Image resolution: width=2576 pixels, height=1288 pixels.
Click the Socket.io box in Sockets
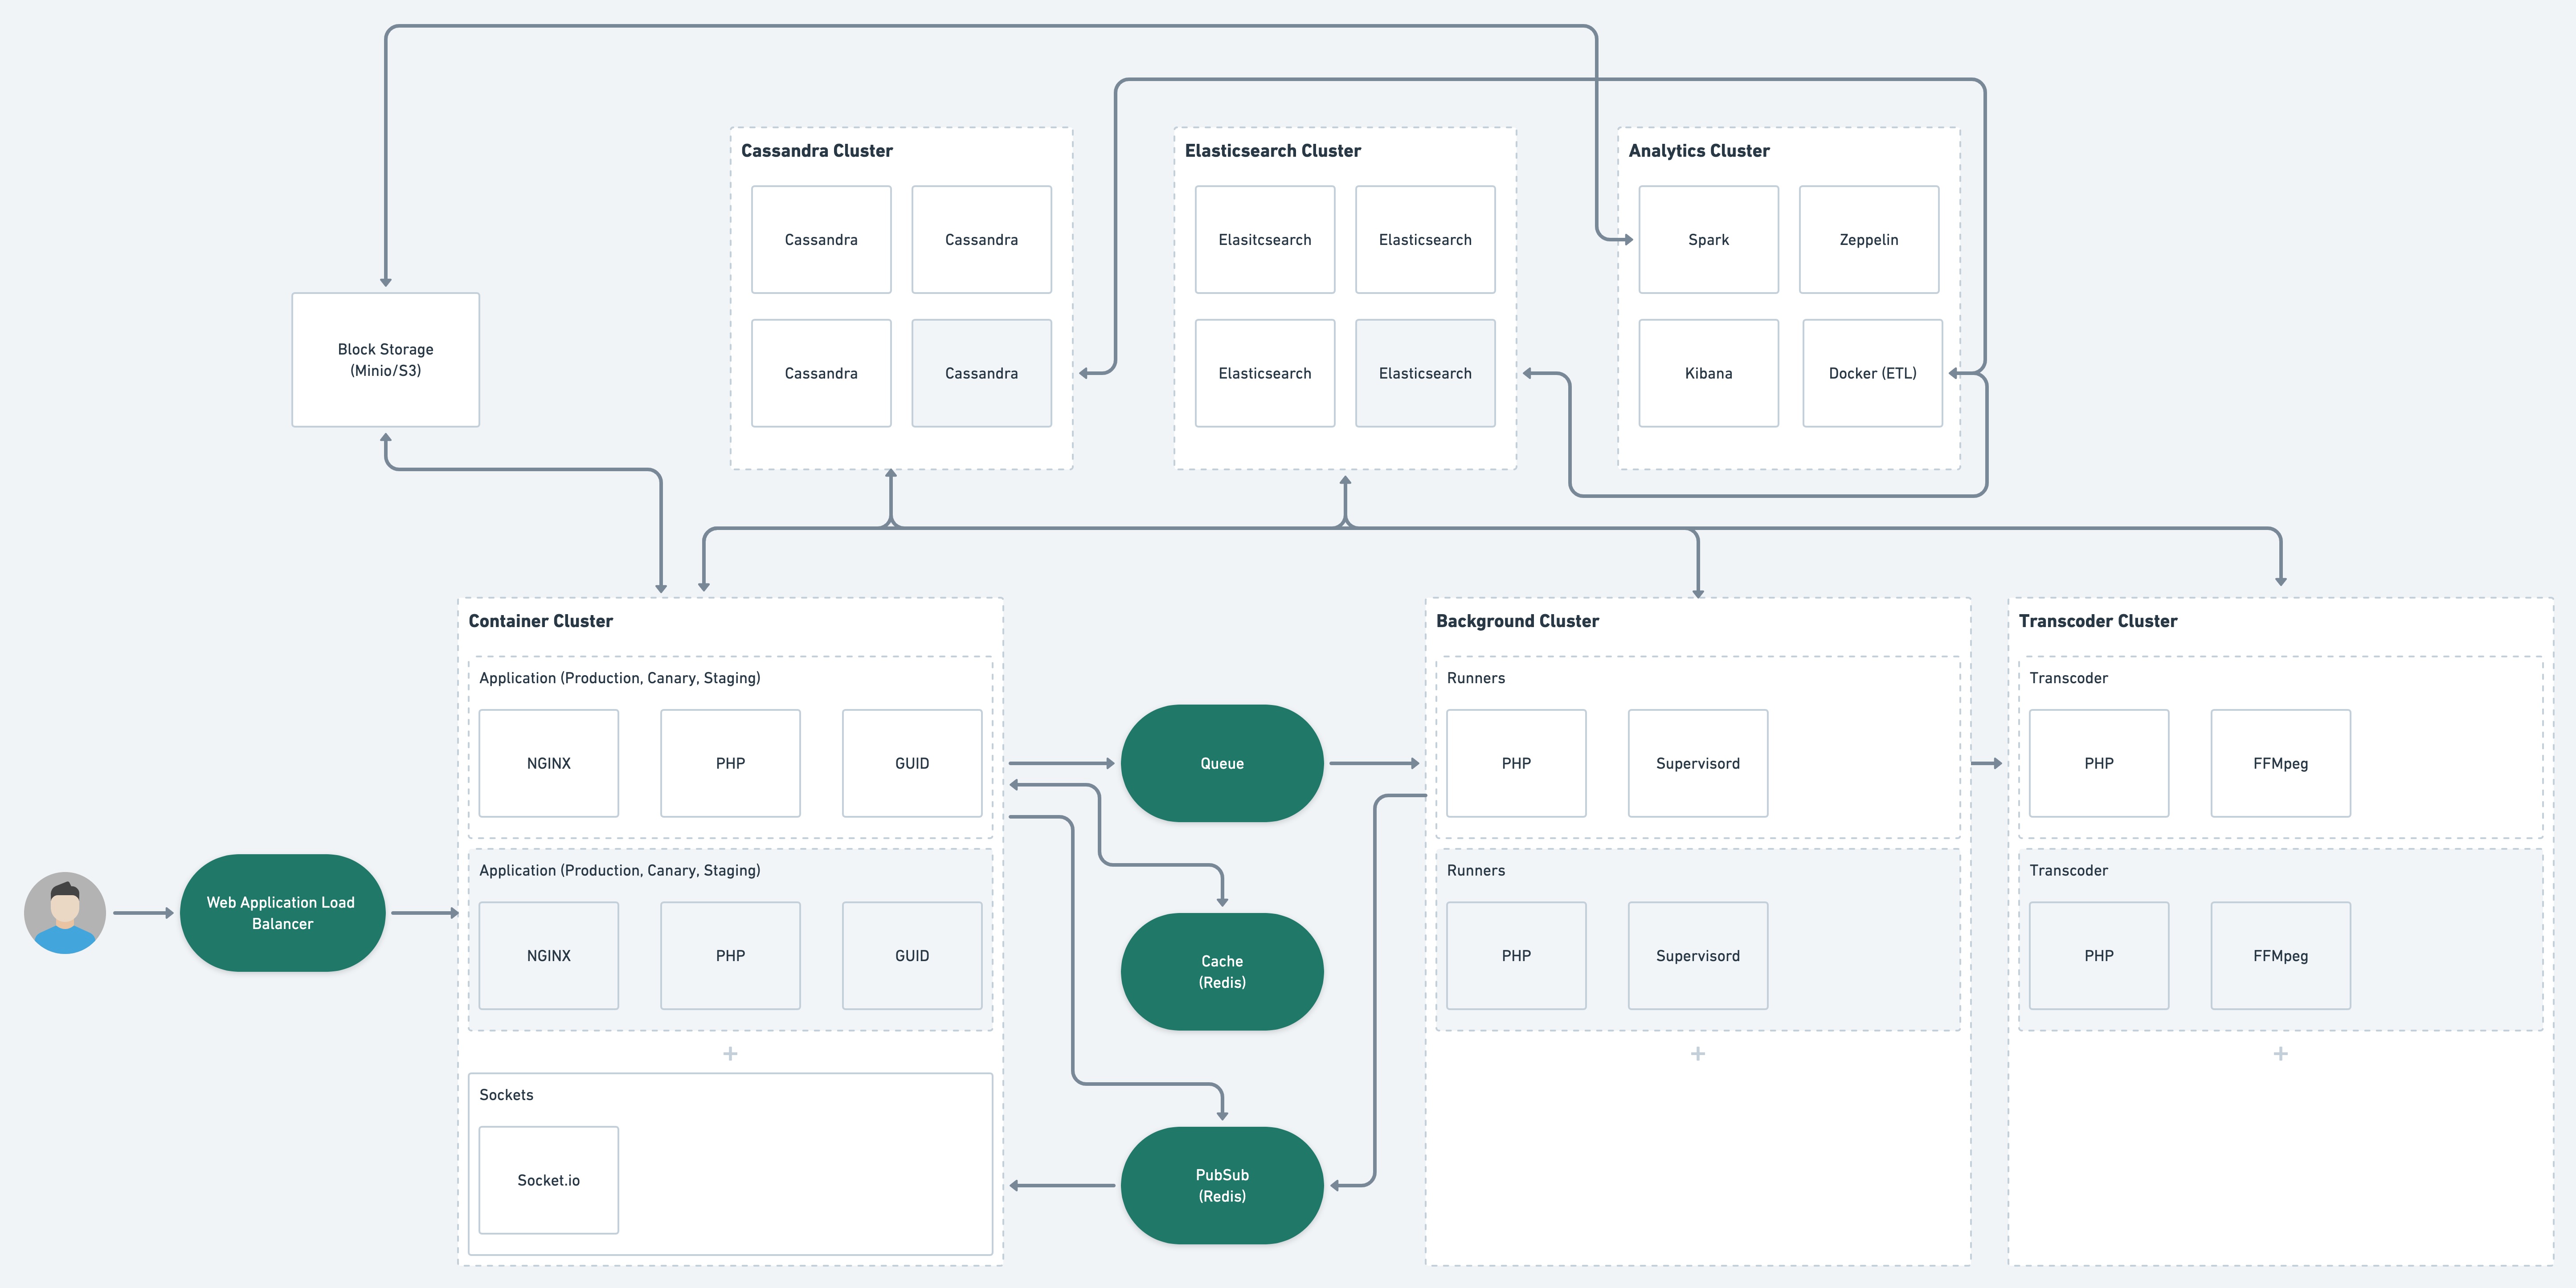[x=548, y=1180]
